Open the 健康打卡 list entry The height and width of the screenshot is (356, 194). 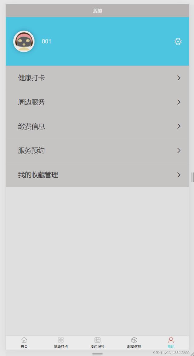point(97,78)
